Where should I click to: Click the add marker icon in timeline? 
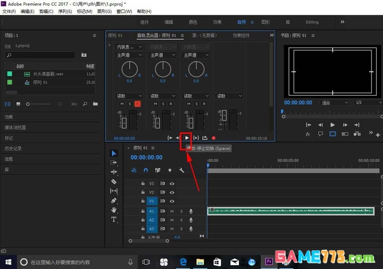click(170, 170)
